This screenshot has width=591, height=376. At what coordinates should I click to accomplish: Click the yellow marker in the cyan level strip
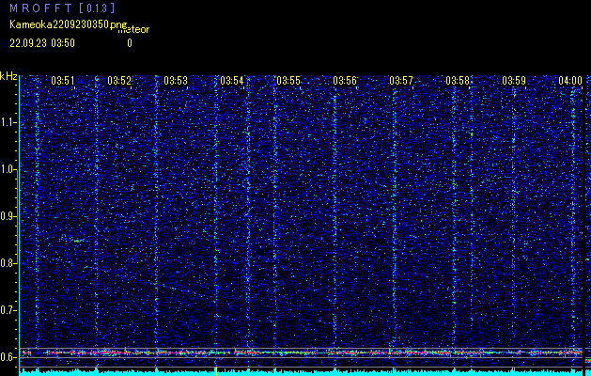click(216, 371)
